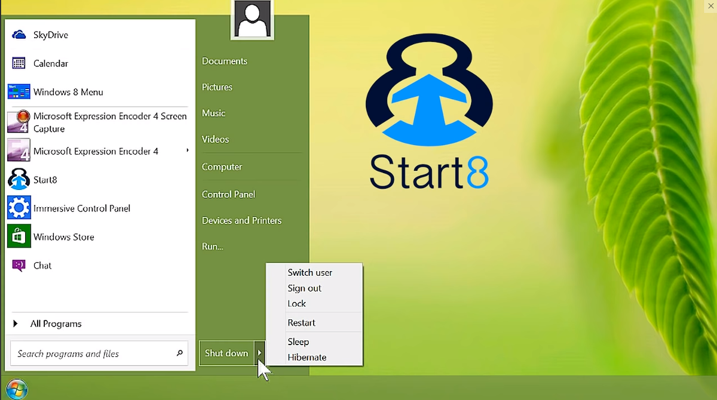Click the Calendar label
This screenshot has height=400, width=717.
[51, 63]
